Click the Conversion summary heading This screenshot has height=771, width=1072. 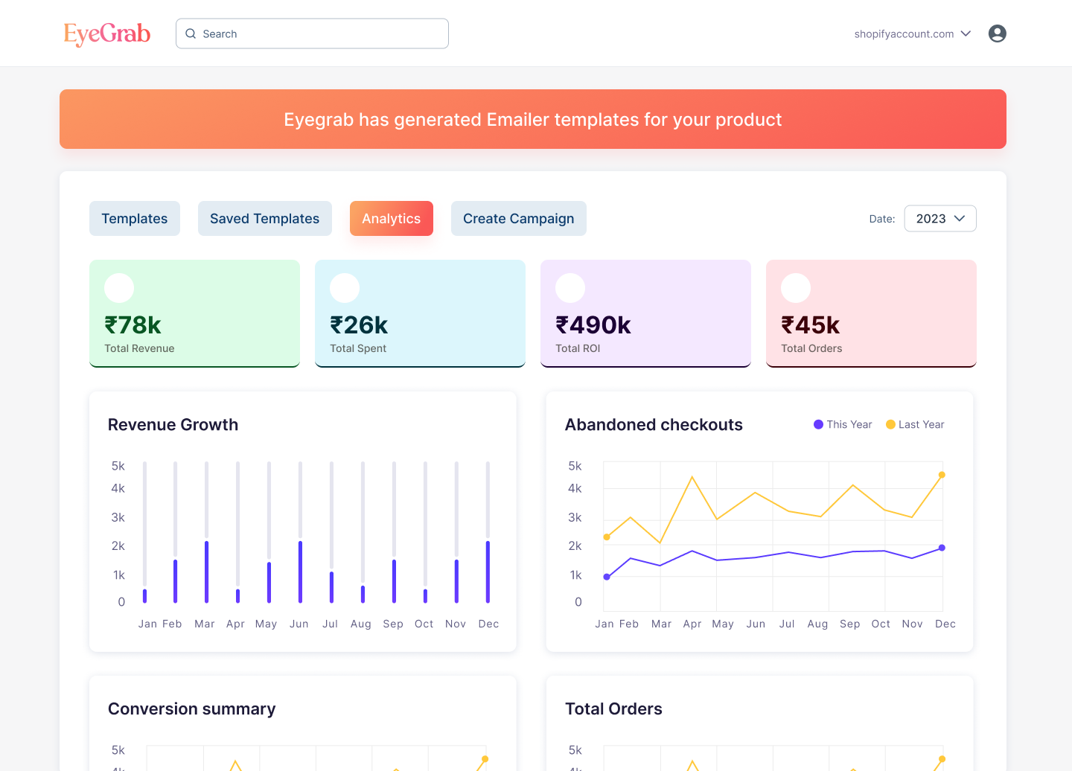(x=191, y=709)
